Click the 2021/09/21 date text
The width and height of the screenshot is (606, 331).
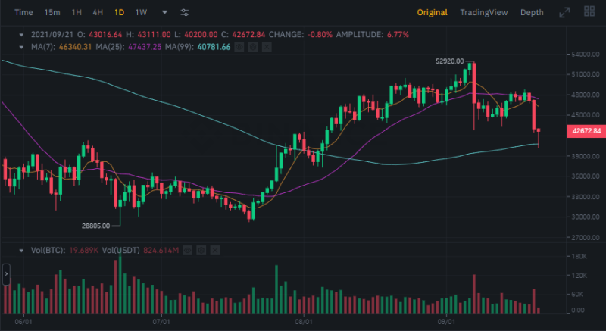52,35
